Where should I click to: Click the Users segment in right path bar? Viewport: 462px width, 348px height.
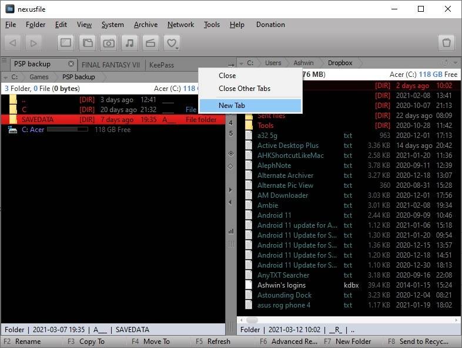click(273, 63)
